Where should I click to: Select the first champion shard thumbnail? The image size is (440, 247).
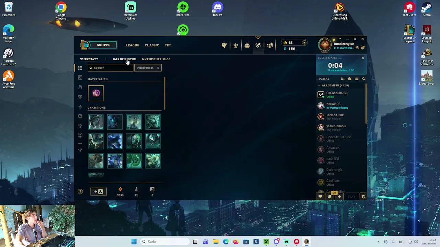coord(96,122)
